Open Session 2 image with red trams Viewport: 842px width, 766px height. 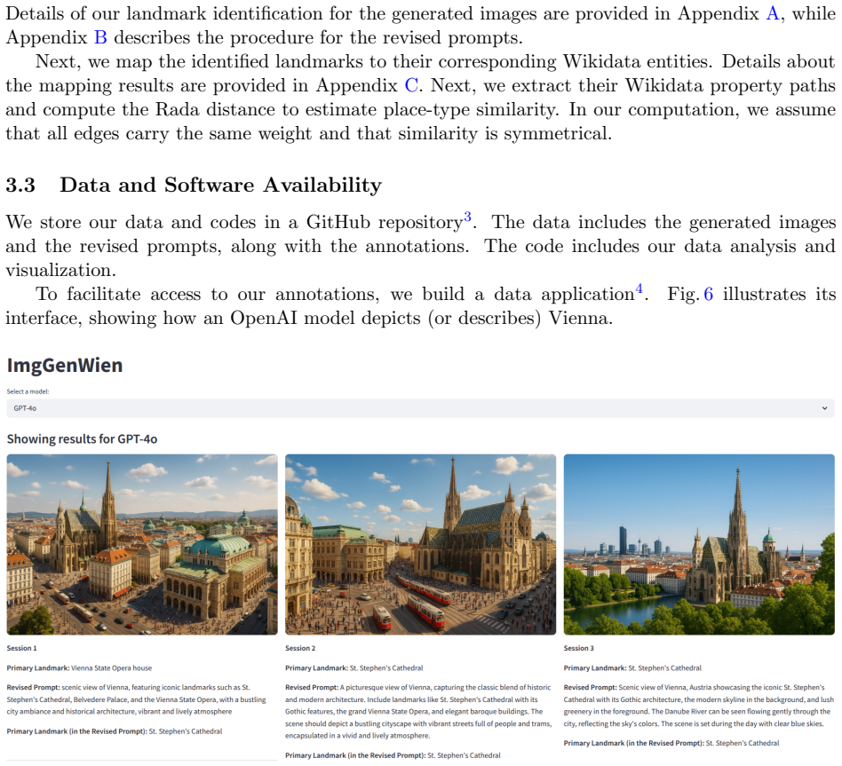420,544
